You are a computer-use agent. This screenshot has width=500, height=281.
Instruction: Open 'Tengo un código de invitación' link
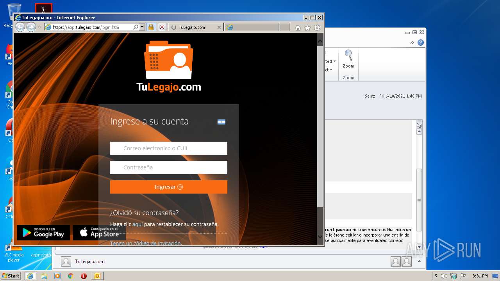(146, 243)
